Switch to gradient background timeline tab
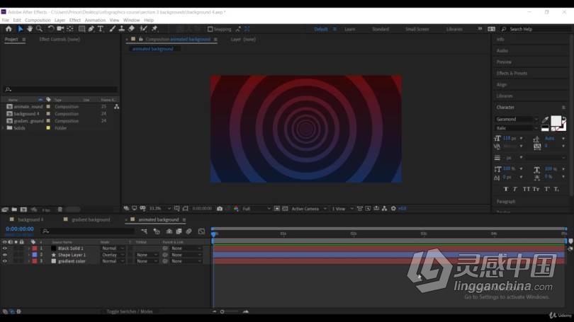 [91, 219]
